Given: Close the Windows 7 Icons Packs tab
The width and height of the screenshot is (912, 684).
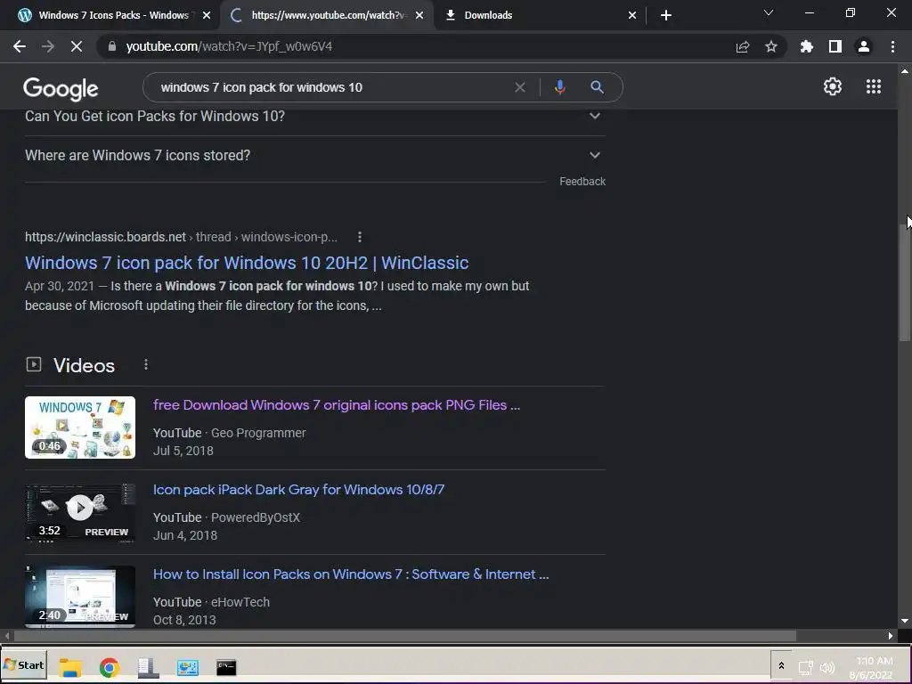Looking at the screenshot, I should (x=207, y=15).
